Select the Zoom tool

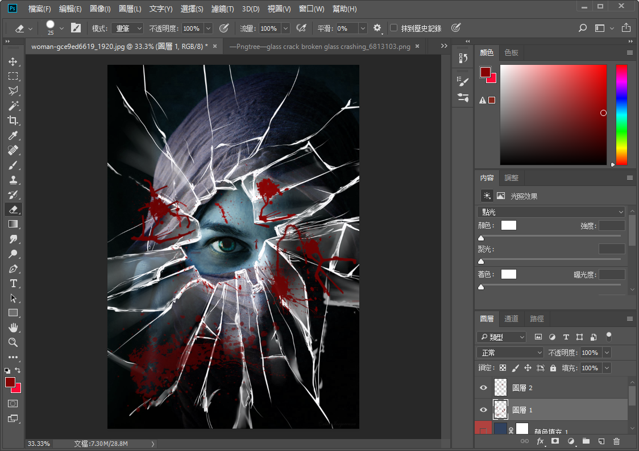13,342
